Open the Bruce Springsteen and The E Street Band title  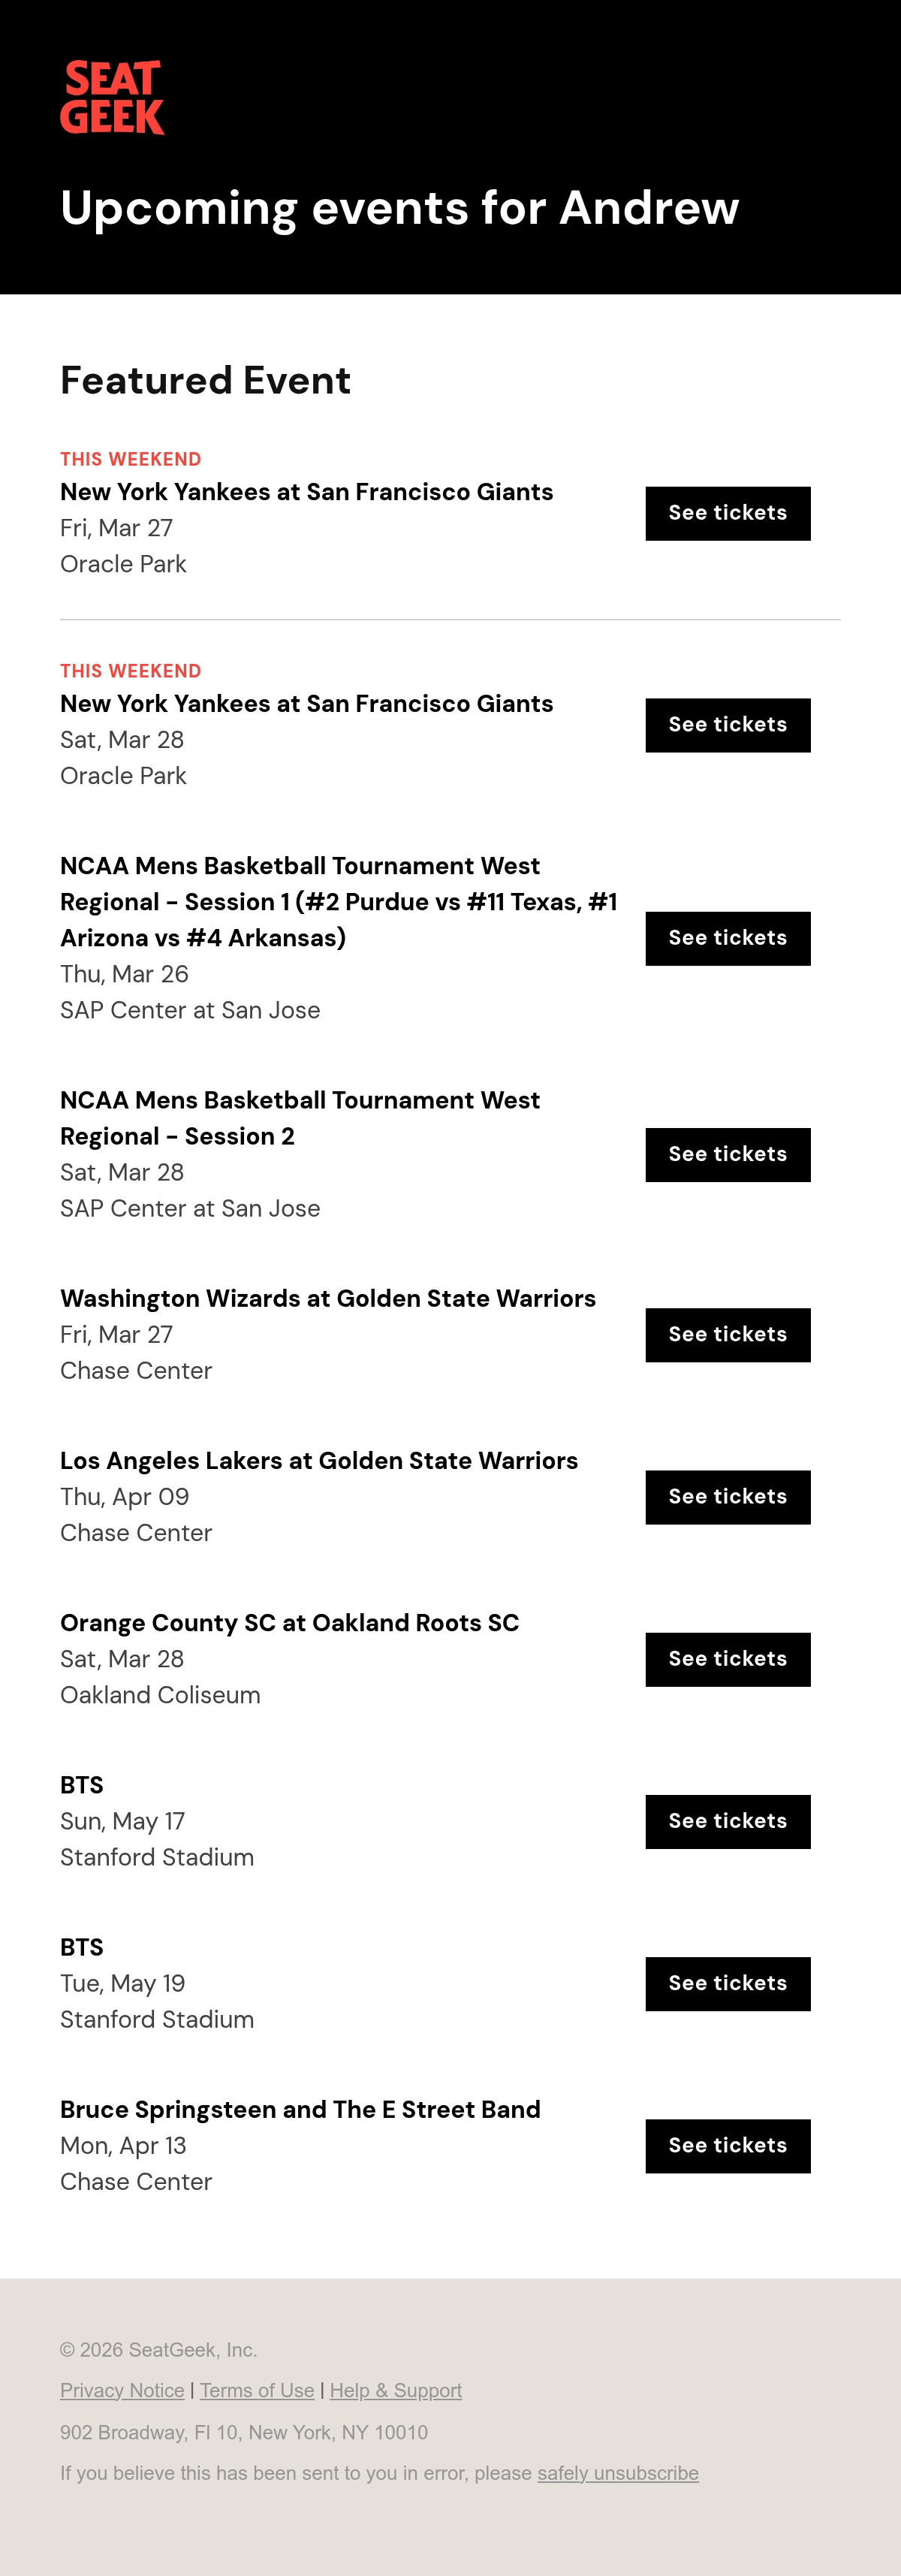[300, 2110]
